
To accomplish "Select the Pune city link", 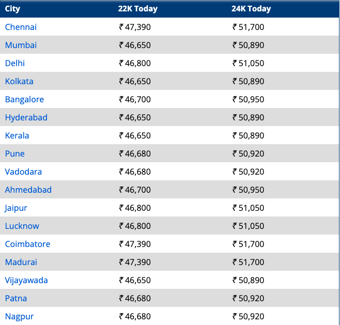I will [x=15, y=153].
